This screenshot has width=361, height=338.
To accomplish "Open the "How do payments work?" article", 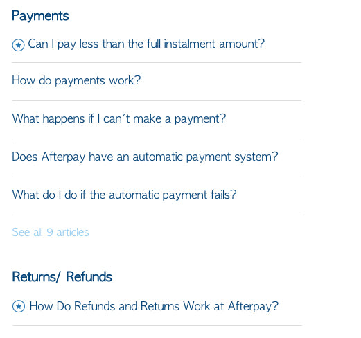I will click(x=76, y=81).
